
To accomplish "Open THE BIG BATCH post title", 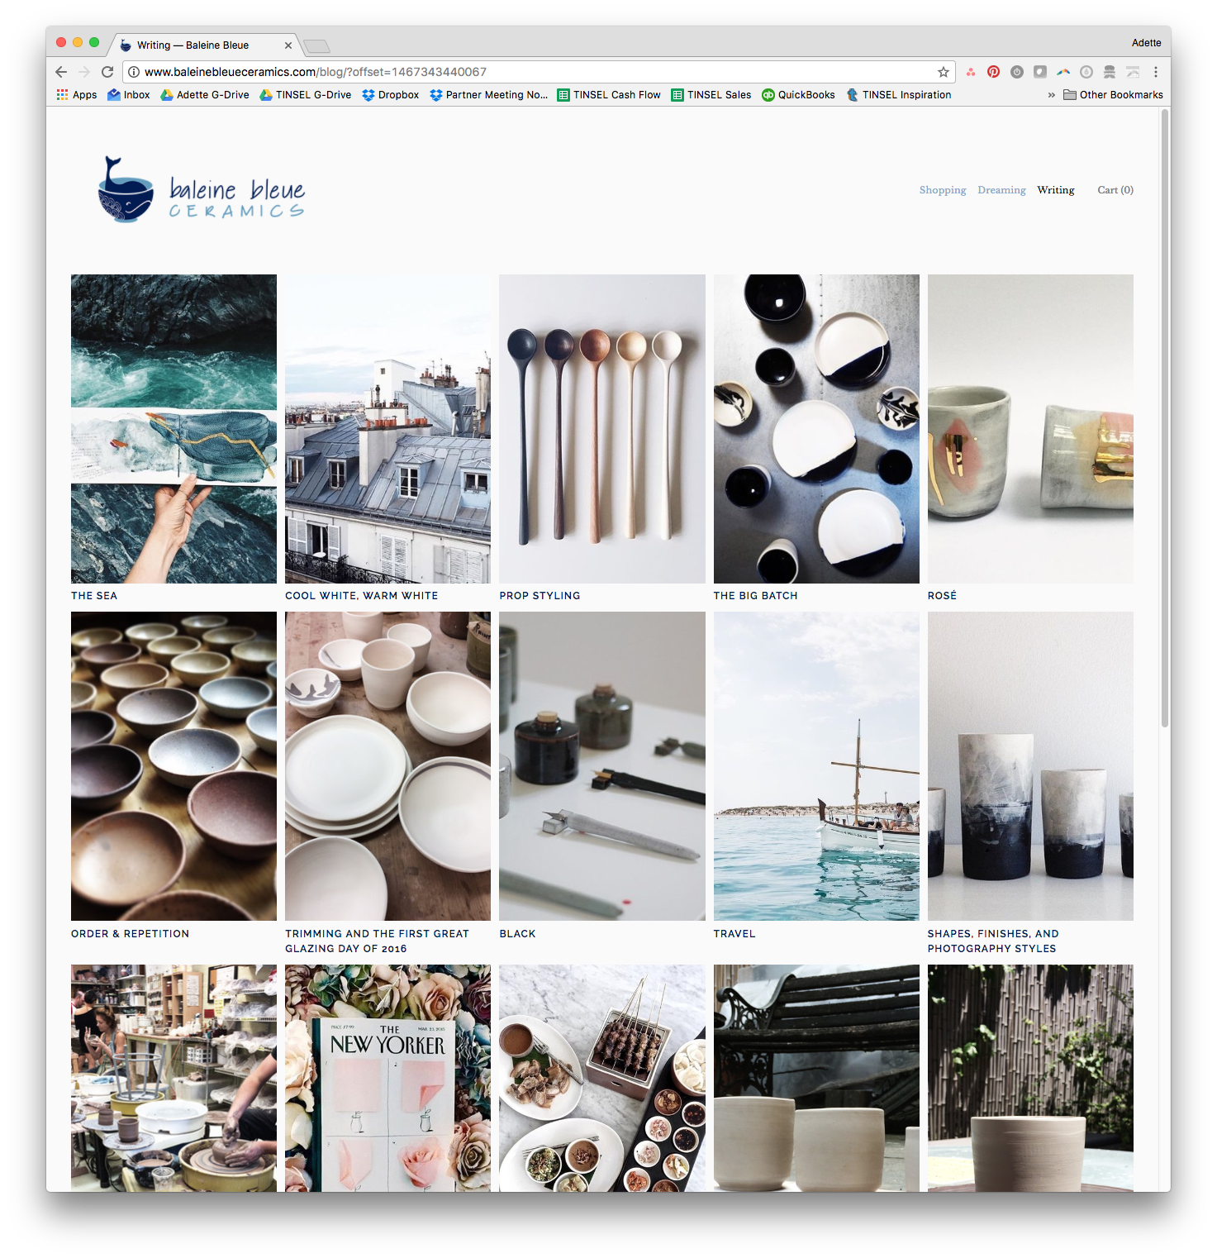I will coord(756,596).
